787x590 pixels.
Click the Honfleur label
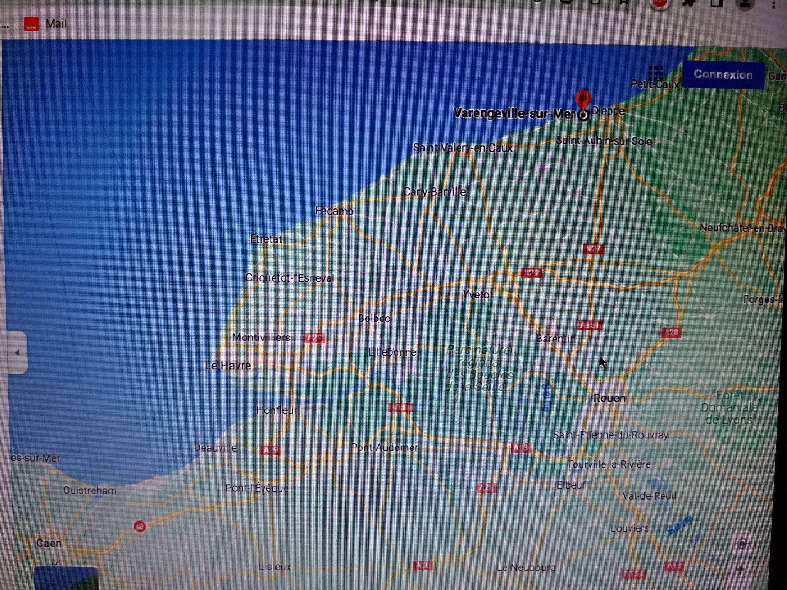[276, 410]
